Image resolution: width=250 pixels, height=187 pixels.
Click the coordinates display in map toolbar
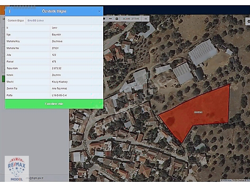tap(131, 19)
